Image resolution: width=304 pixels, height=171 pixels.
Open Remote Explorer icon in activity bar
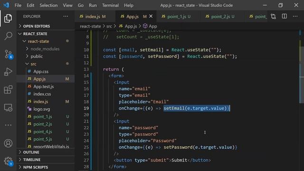(8, 107)
